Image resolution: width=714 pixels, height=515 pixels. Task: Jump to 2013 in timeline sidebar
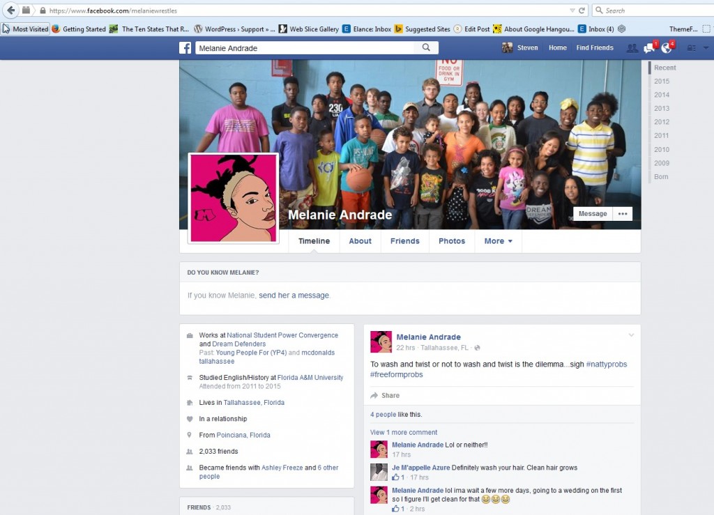pyautogui.click(x=661, y=109)
